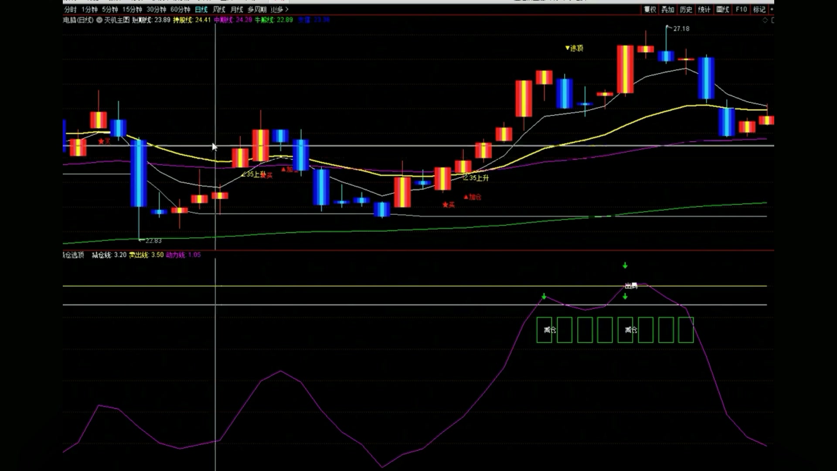Image resolution: width=837 pixels, height=471 pixels.
Task: Select the 30分钟 period tab
Action: pos(156,9)
